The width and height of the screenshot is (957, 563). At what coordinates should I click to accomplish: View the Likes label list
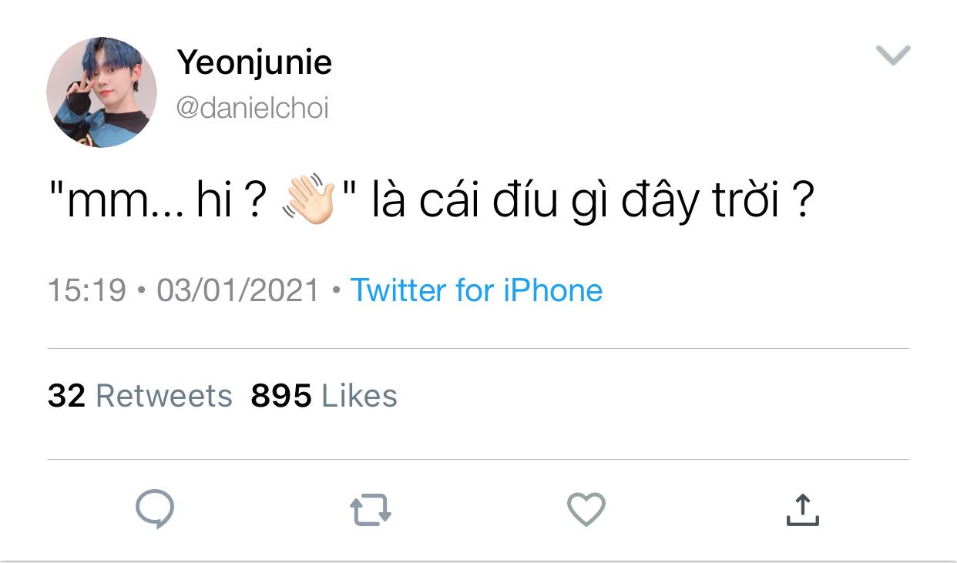pos(359,396)
